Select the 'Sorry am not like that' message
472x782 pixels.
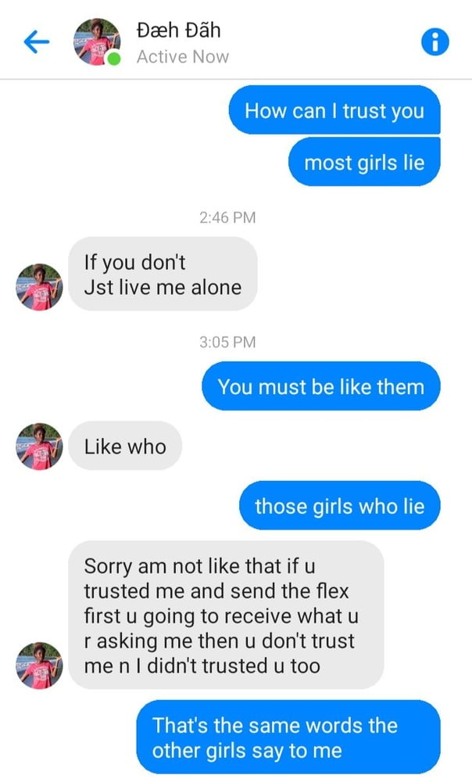(226, 615)
